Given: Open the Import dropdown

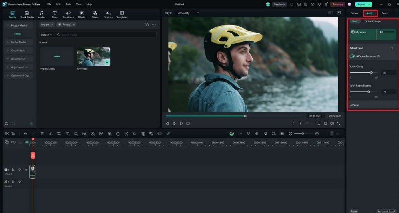Looking at the screenshot, I should tap(47, 24).
